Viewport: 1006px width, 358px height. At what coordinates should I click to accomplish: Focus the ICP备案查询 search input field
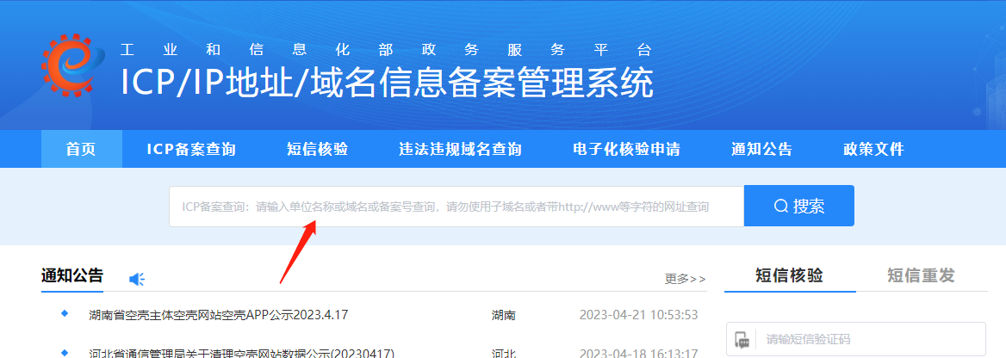point(456,206)
